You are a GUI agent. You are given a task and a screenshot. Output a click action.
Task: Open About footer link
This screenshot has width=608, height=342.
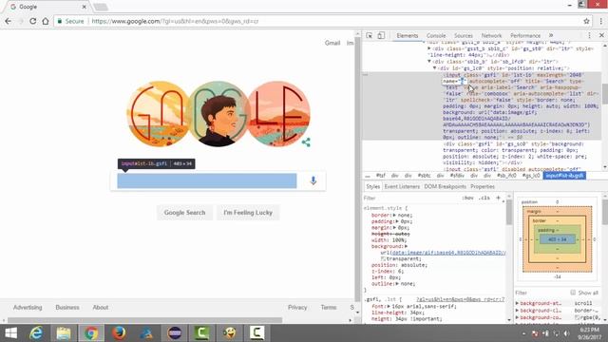(101, 308)
